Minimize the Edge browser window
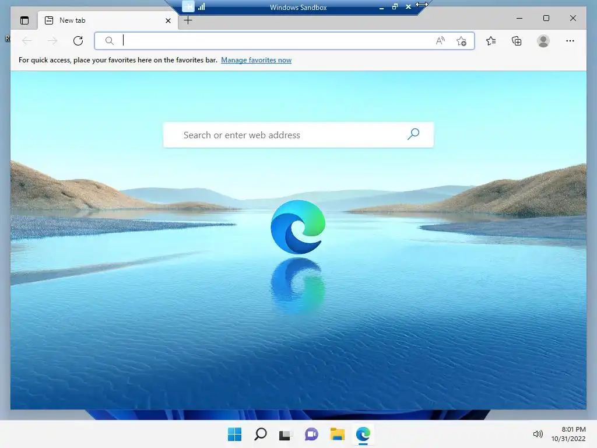Viewport: 597px width, 448px height. click(x=519, y=18)
